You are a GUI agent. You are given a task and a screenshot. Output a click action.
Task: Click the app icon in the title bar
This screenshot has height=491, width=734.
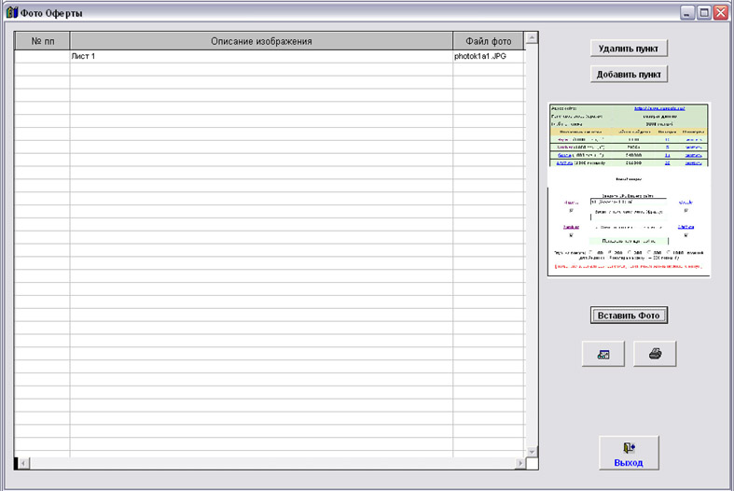point(12,13)
